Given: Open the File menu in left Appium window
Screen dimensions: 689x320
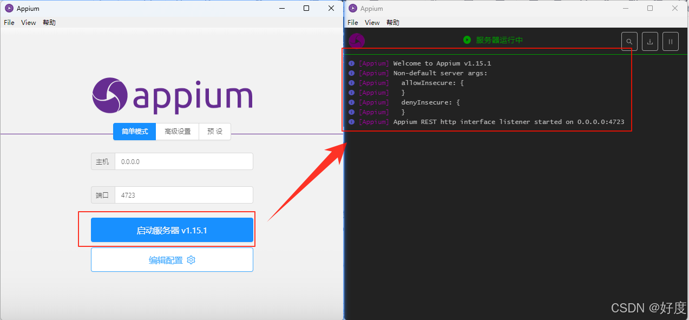Looking at the screenshot, I should 9,22.
